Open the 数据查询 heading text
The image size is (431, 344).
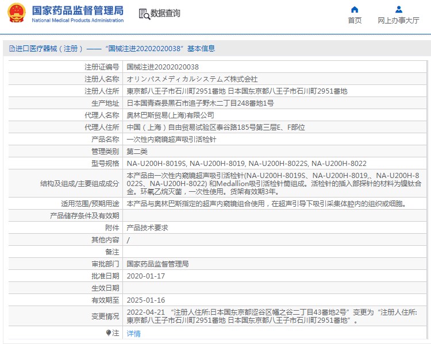coord(165,13)
